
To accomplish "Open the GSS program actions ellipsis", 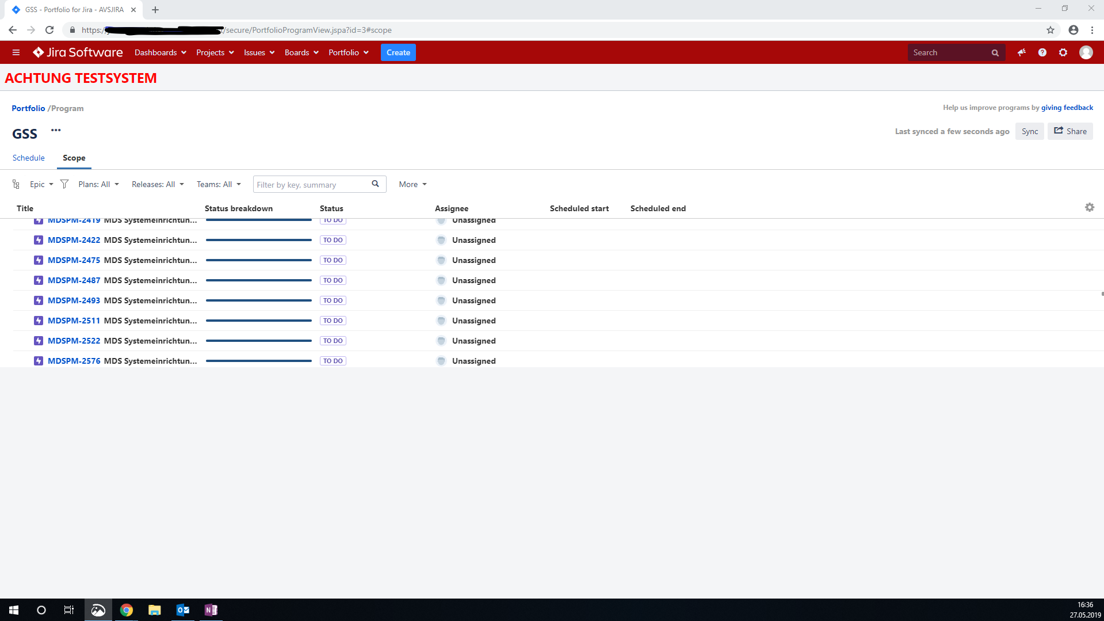I will [56, 130].
